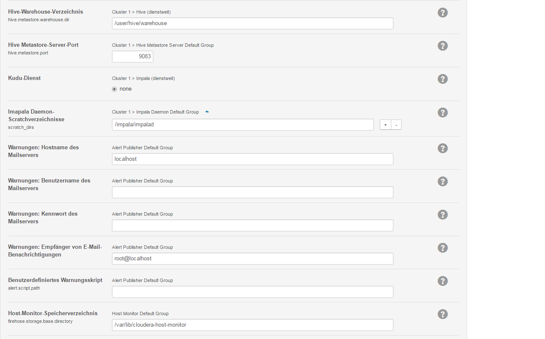Show help for Kennwort des Mailservers
This screenshot has width=545, height=339.
click(x=442, y=215)
